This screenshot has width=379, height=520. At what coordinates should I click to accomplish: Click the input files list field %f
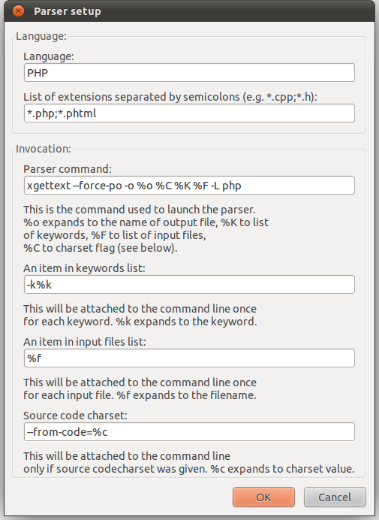pos(189,358)
